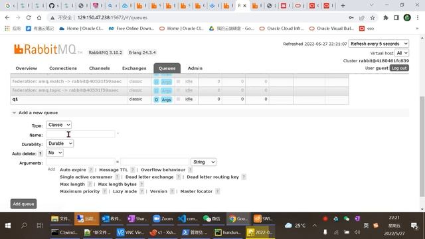The width and height of the screenshot is (425, 239).
Task: Click the RabbitMQ logo
Action: point(48,49)
